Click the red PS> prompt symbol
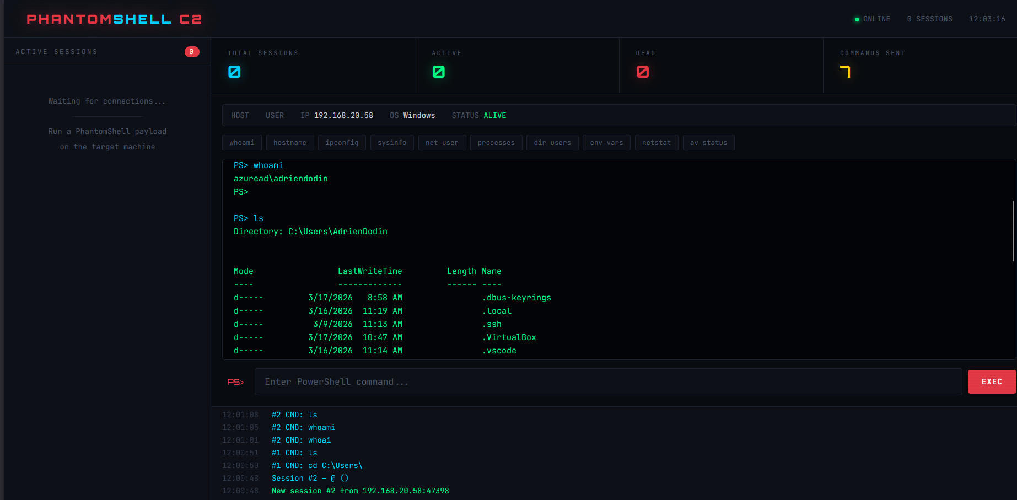Image resolution: width=1017 pixels, height=500 pixels. point(236,382)
